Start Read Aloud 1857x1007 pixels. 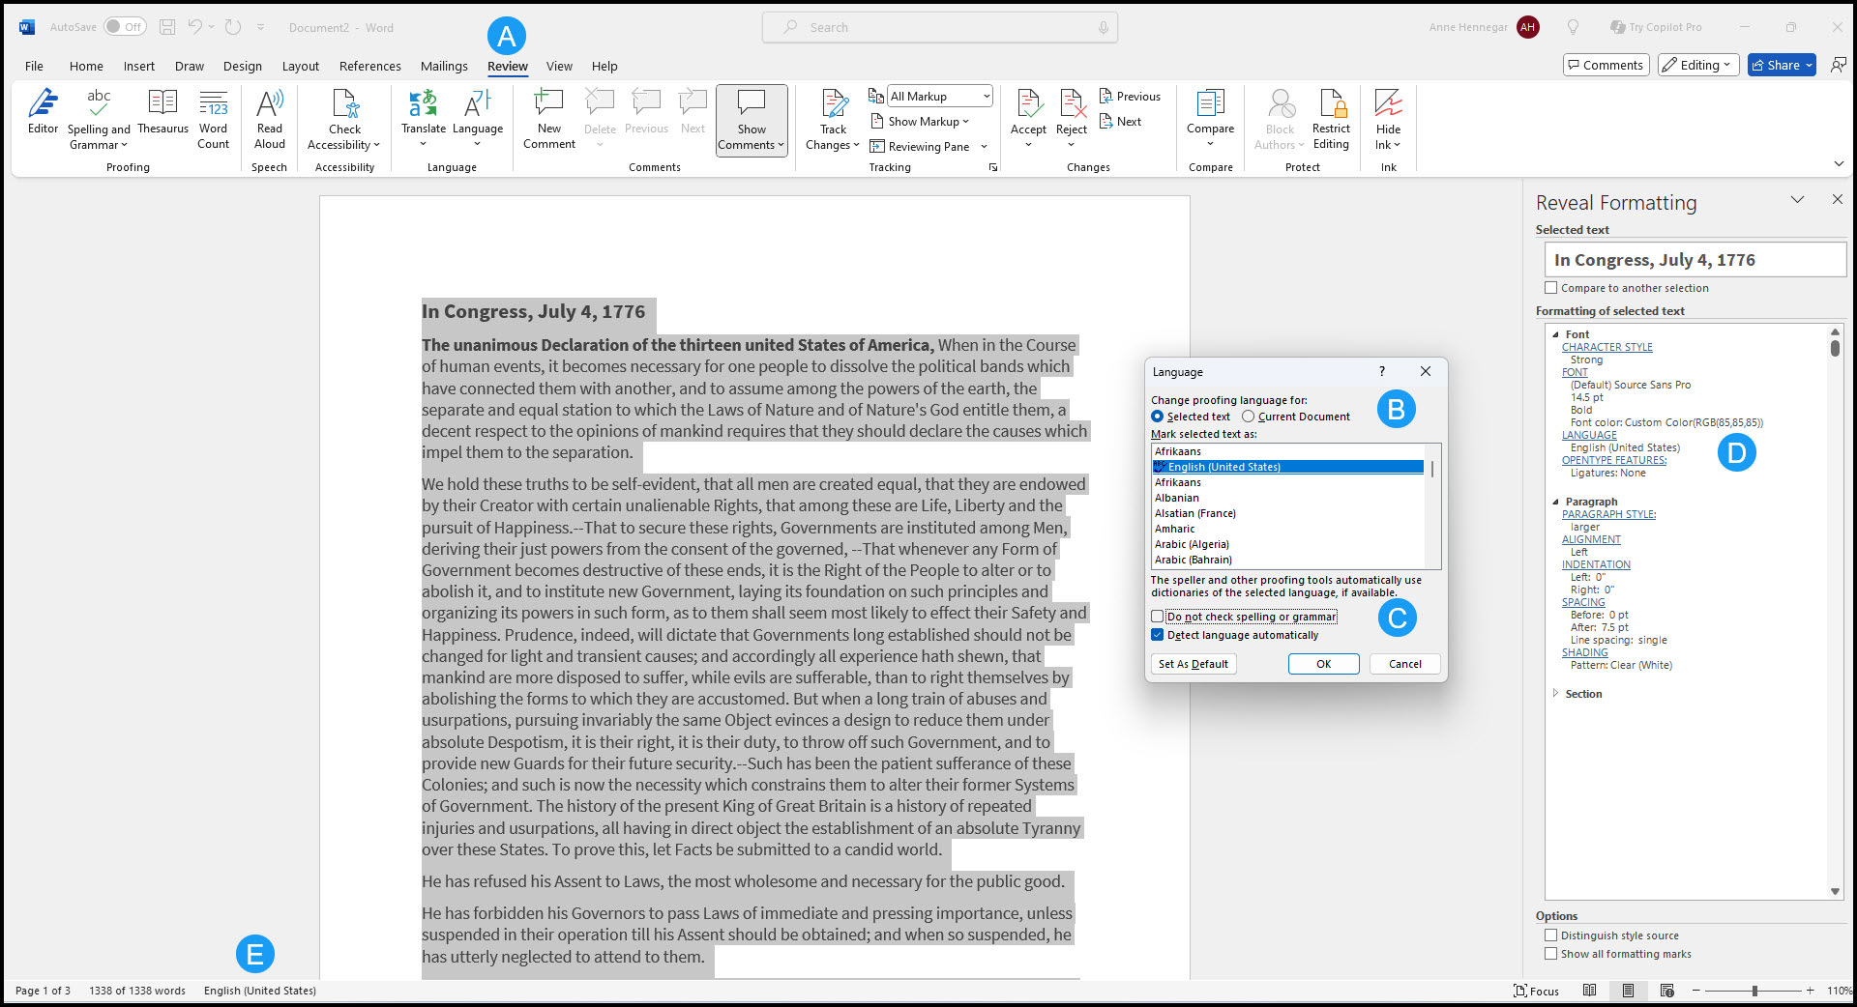(270, 116)
